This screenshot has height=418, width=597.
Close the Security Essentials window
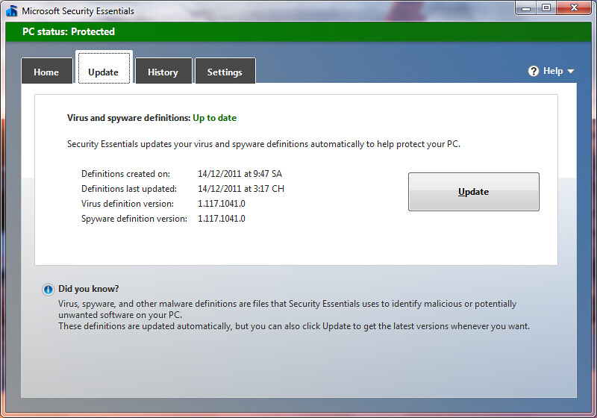(x=574, y=7)
